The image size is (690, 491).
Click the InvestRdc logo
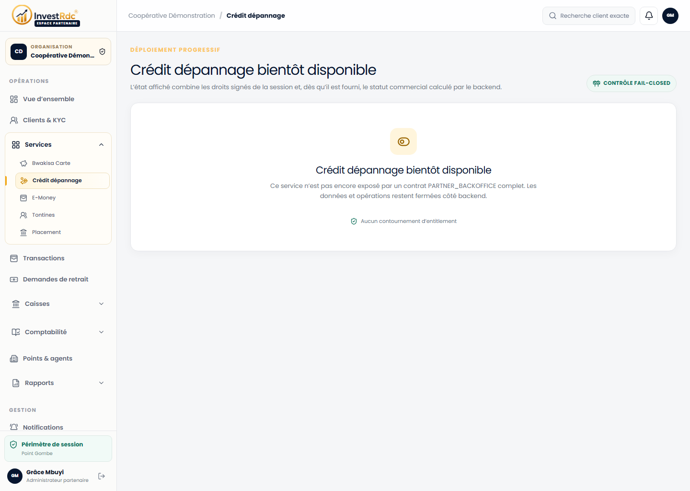(x=46, y=15)
